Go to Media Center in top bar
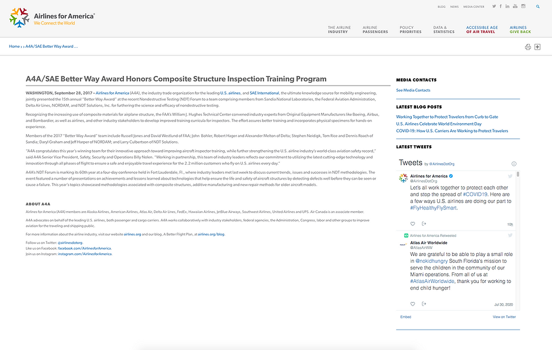552x350 pixels. pyautogui.click(x=474, y=7)
